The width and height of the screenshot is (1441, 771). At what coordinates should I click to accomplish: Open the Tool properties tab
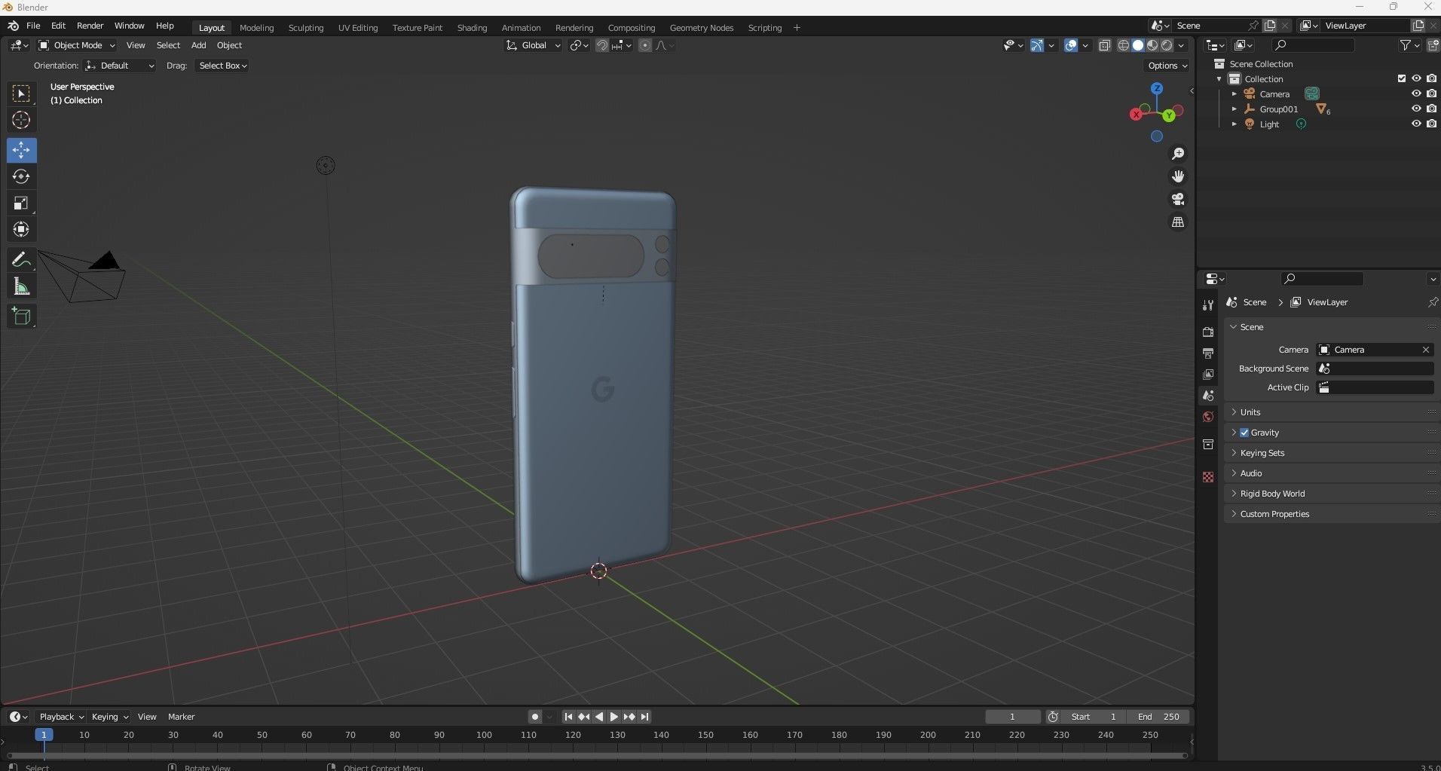tap(1208, 304)
